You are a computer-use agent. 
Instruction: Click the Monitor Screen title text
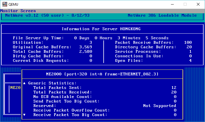[x=18, y=11]
